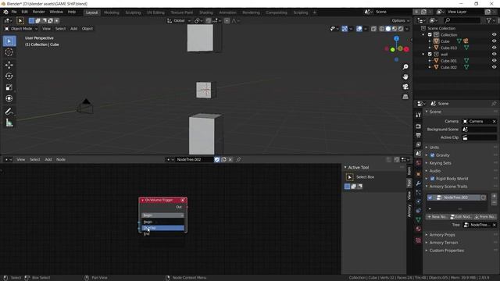The width and height of the screenshot is (500, 281).
Task: Select the Rotate tool
Action: [x=9, y=76]
